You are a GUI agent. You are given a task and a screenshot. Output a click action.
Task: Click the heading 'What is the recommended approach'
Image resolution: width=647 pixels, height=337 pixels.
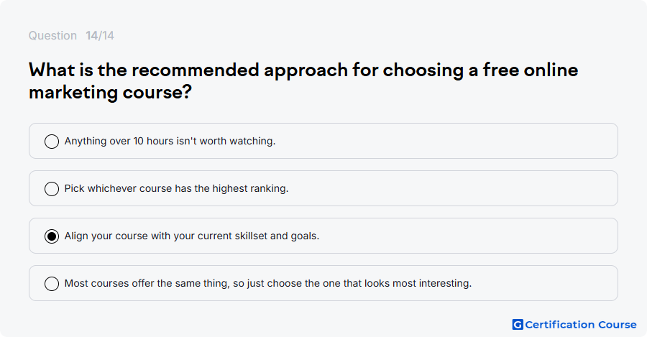pyautogui.click(x=188, y=70)
